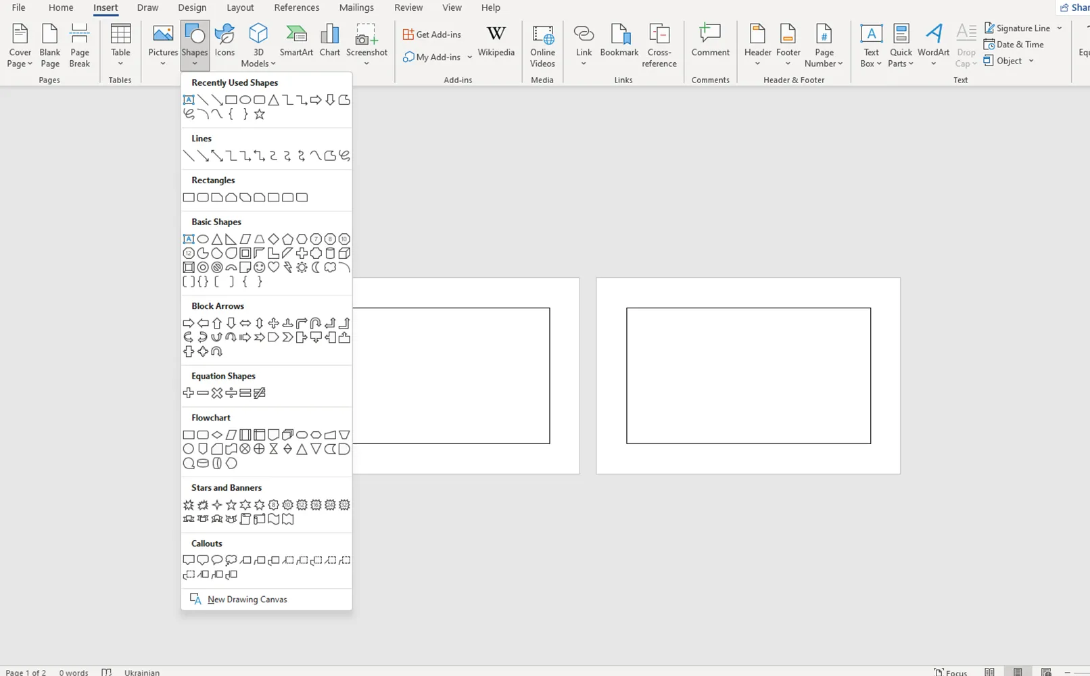Select the Cloud thought bubble callout
This screenshot has width=1090, height=676.
tap(231, 560)
